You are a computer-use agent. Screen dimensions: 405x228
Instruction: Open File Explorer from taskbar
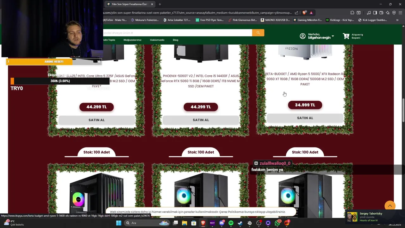pos(184,223)
